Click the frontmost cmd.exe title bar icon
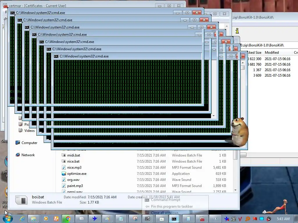Viewport: 298px width, 223px height. (56, 56)
